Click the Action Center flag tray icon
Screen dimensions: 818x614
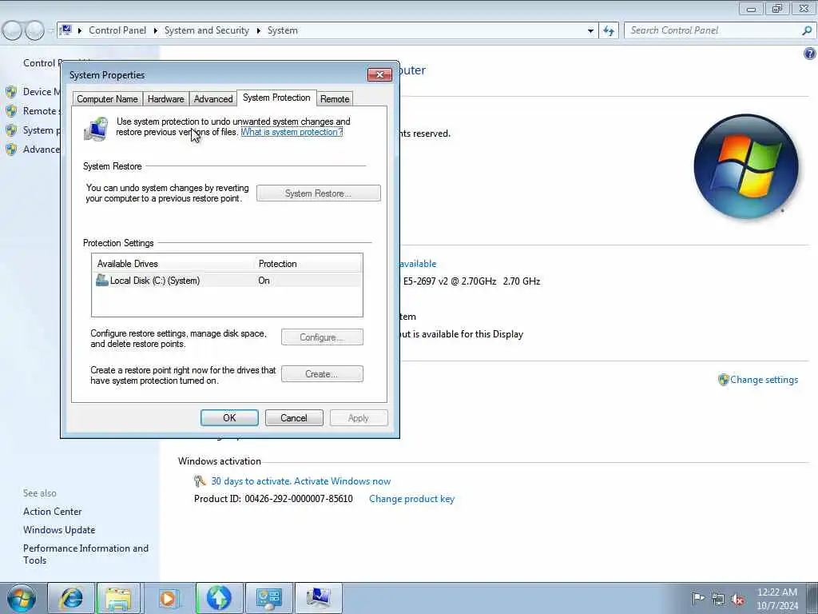click(698, 598)
